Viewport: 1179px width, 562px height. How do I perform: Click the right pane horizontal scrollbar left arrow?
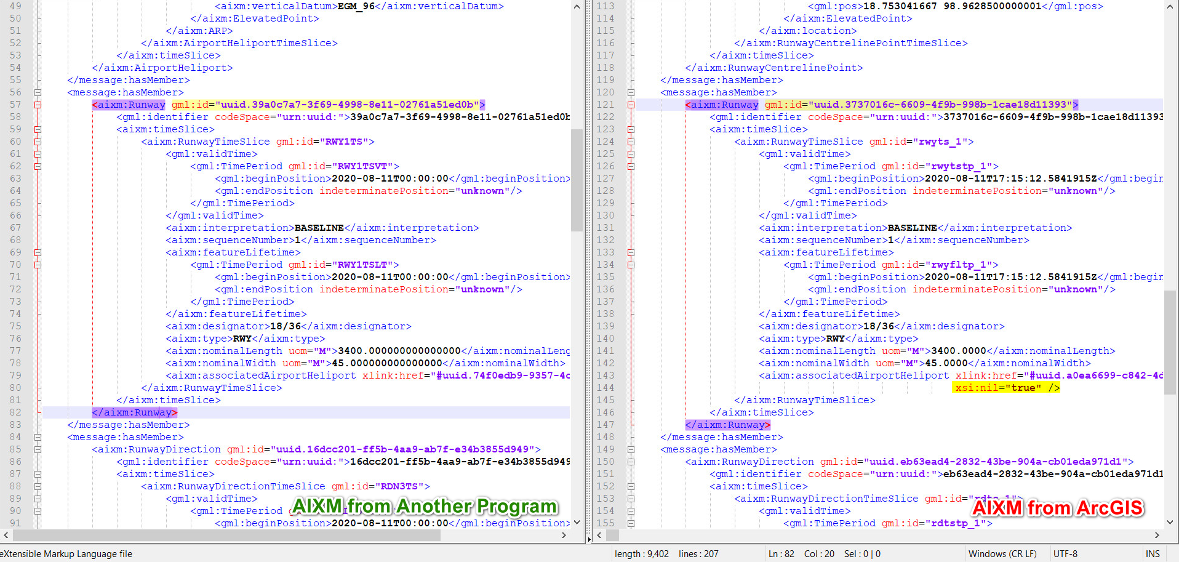tap(599, 535)
